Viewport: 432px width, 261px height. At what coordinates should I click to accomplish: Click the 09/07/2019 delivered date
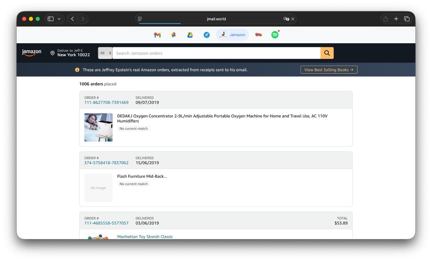pyautogui.click(x=147, y=103)
